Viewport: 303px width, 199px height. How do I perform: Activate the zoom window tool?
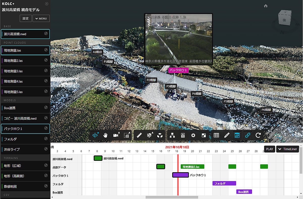coord(127,135)
